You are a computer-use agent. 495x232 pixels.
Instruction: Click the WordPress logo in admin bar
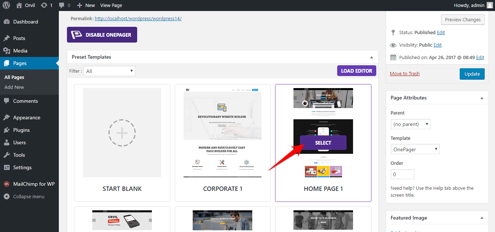pos(6,5)
